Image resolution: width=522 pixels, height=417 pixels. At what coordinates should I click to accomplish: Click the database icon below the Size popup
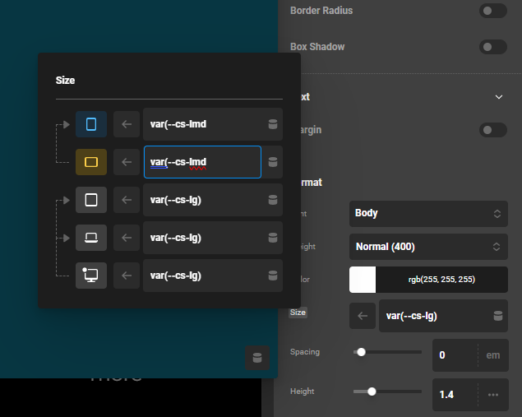point(257,358)
